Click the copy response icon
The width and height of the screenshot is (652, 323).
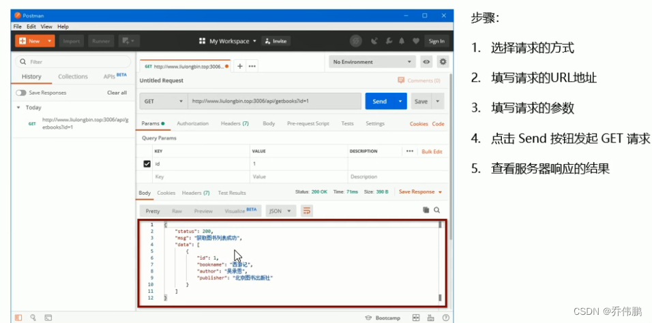pyautogui.click(x=426, y=211)
